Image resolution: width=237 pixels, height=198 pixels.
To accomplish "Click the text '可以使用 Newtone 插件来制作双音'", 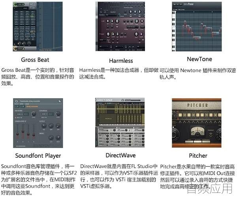I will pyautogui.click(x=198, y=71).
